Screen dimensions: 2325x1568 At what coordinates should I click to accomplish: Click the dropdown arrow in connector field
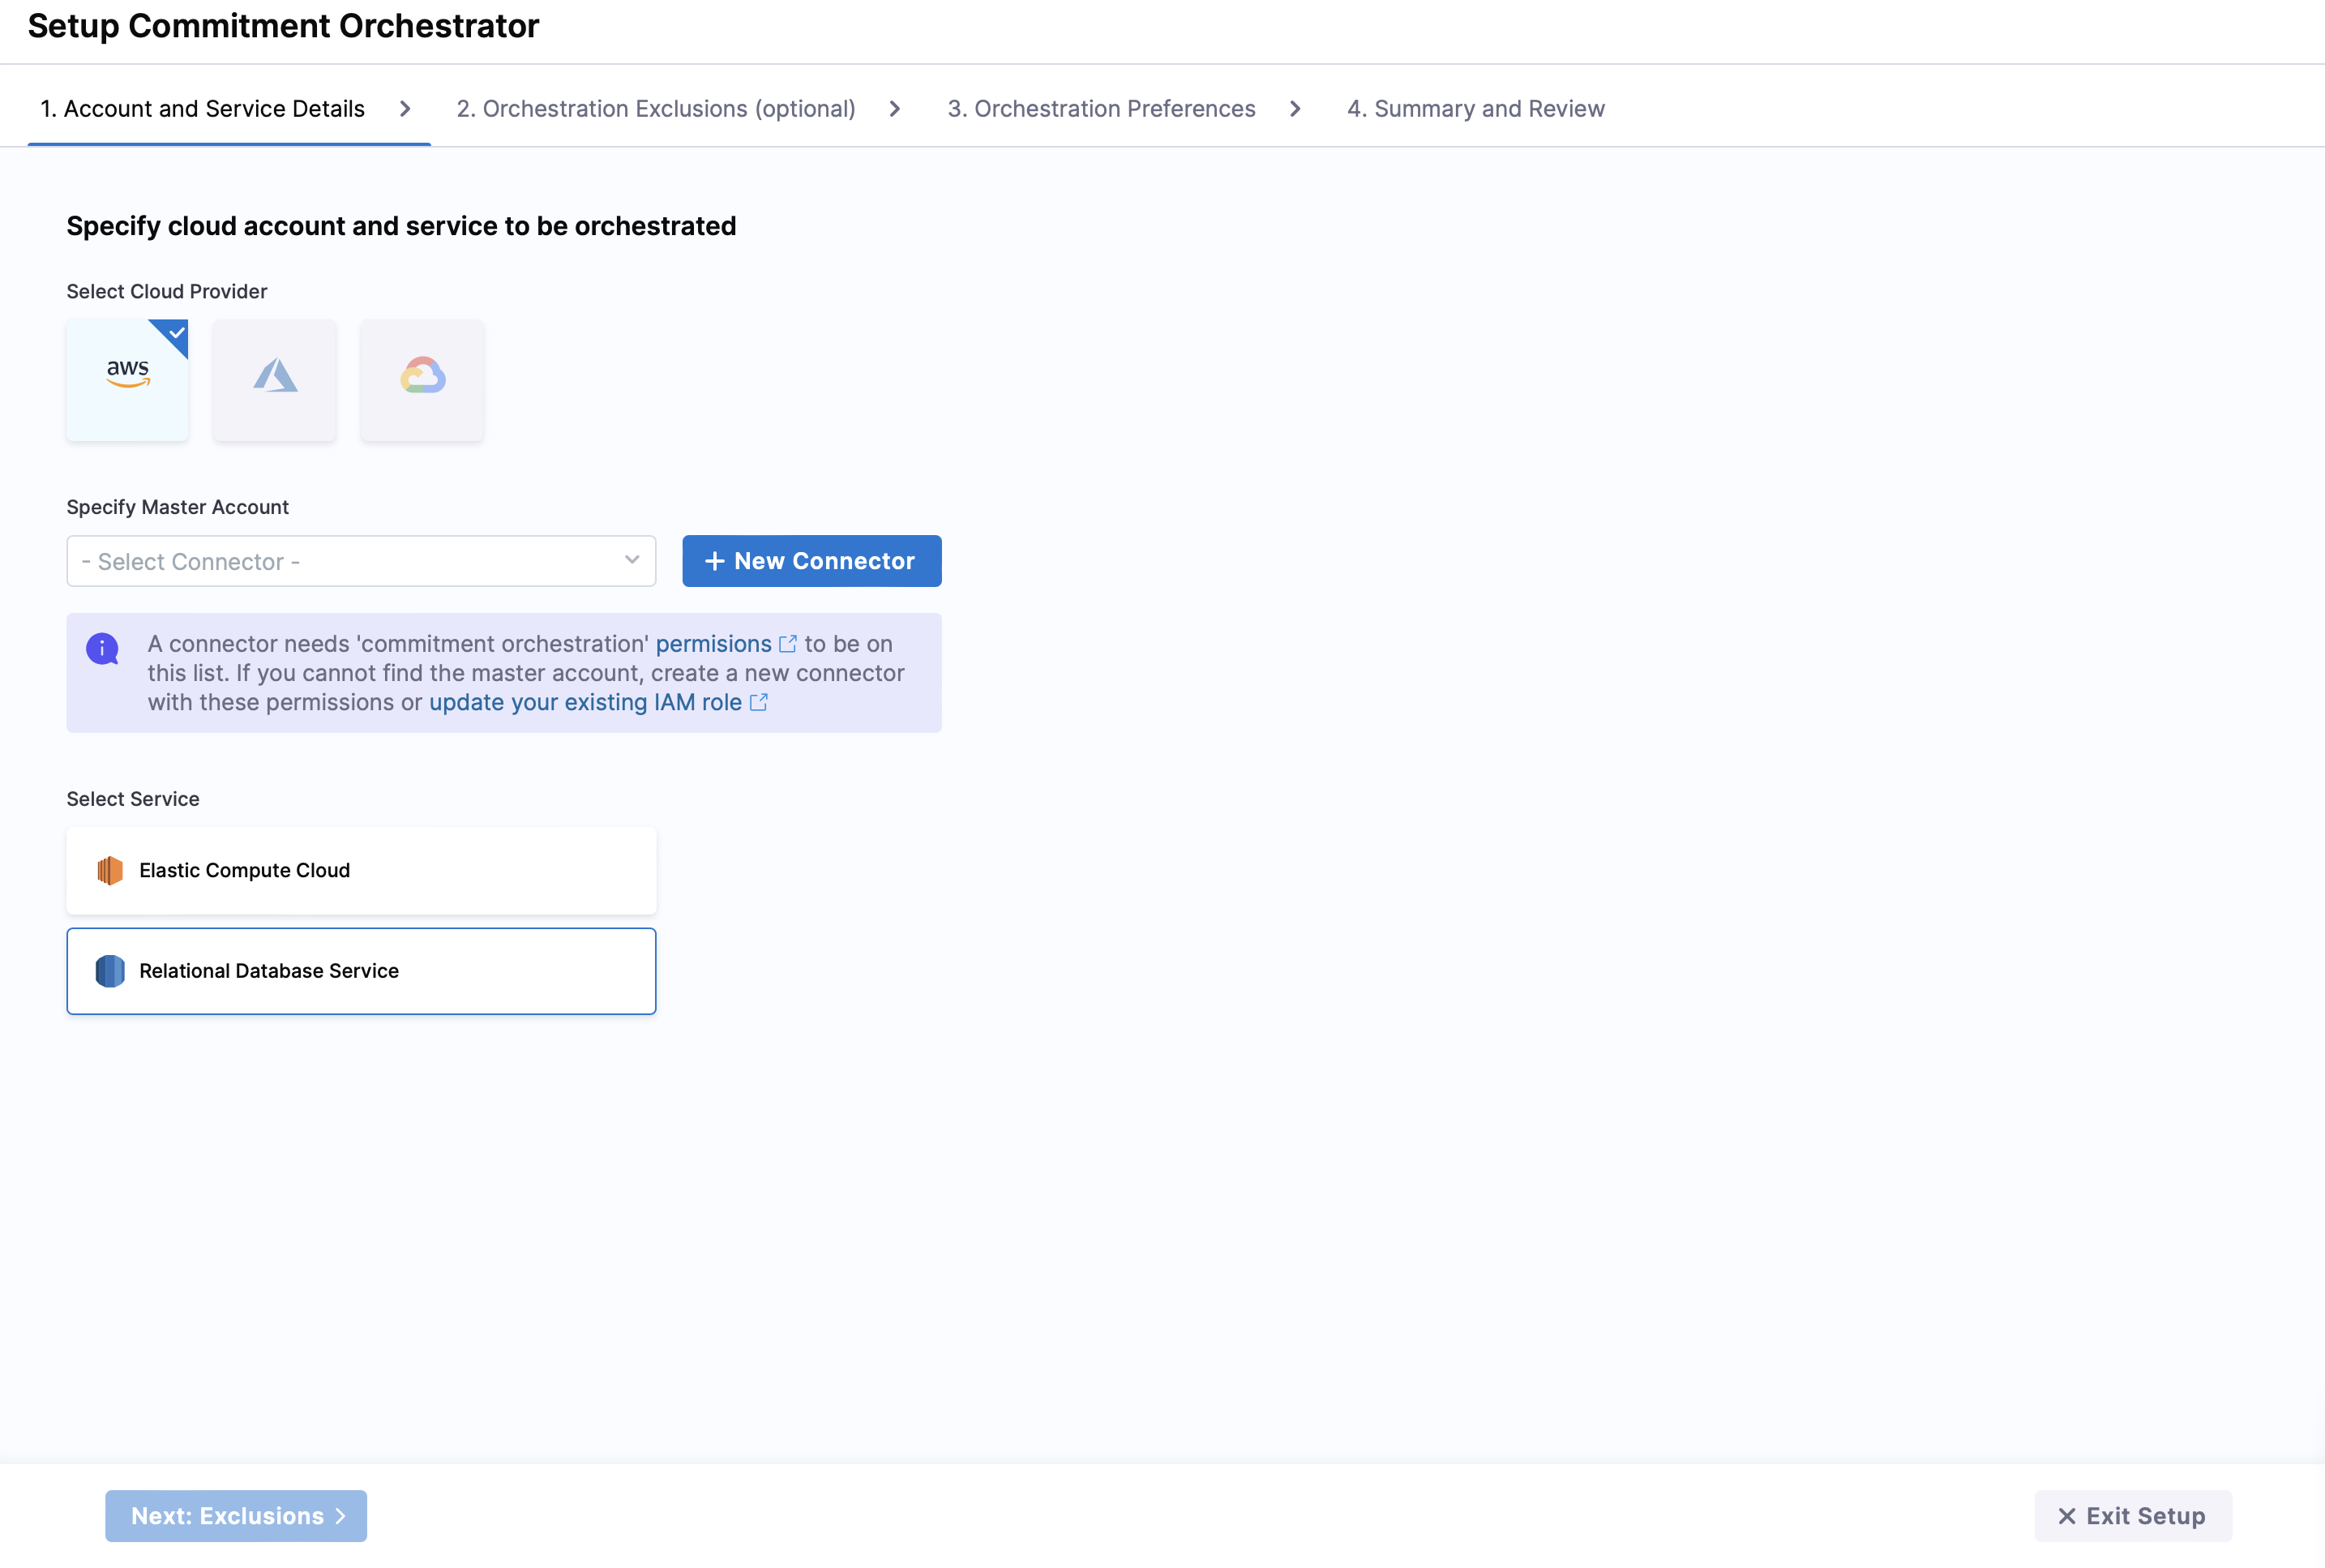pyautogui.click(x=632, y=560)
